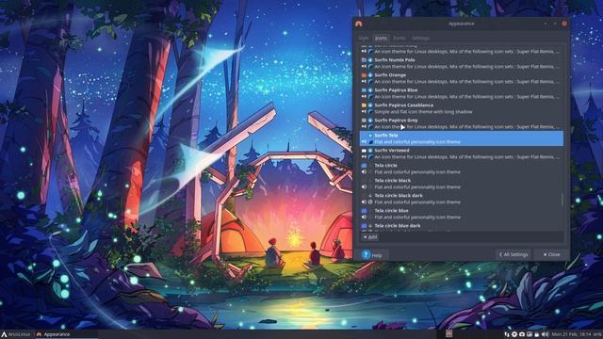Click the grey folder icon of Surfn Papirus Grey
The width and height of the screenshot is (603, 339).
click(364, 120)
